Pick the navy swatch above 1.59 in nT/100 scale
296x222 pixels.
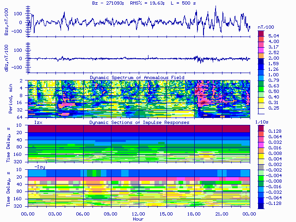point(261,61)
